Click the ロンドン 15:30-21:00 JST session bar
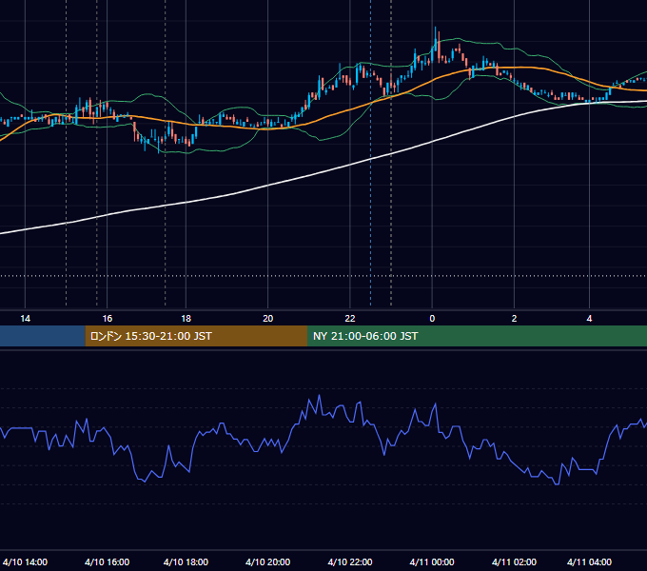647x571 pixels. [196, 336]
